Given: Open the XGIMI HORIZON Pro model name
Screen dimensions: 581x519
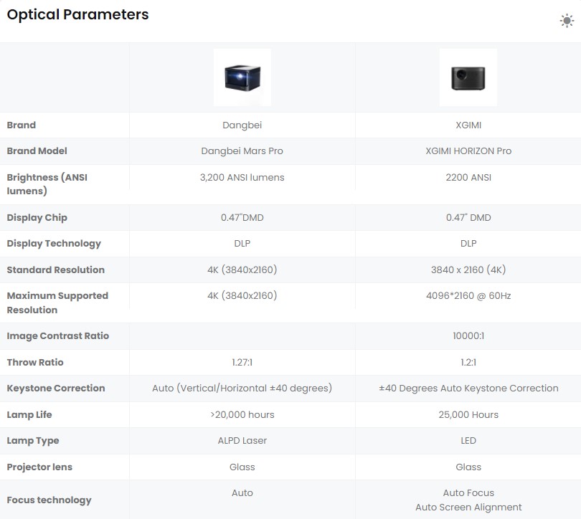Looking at the screenshot, I should [468, 151].
